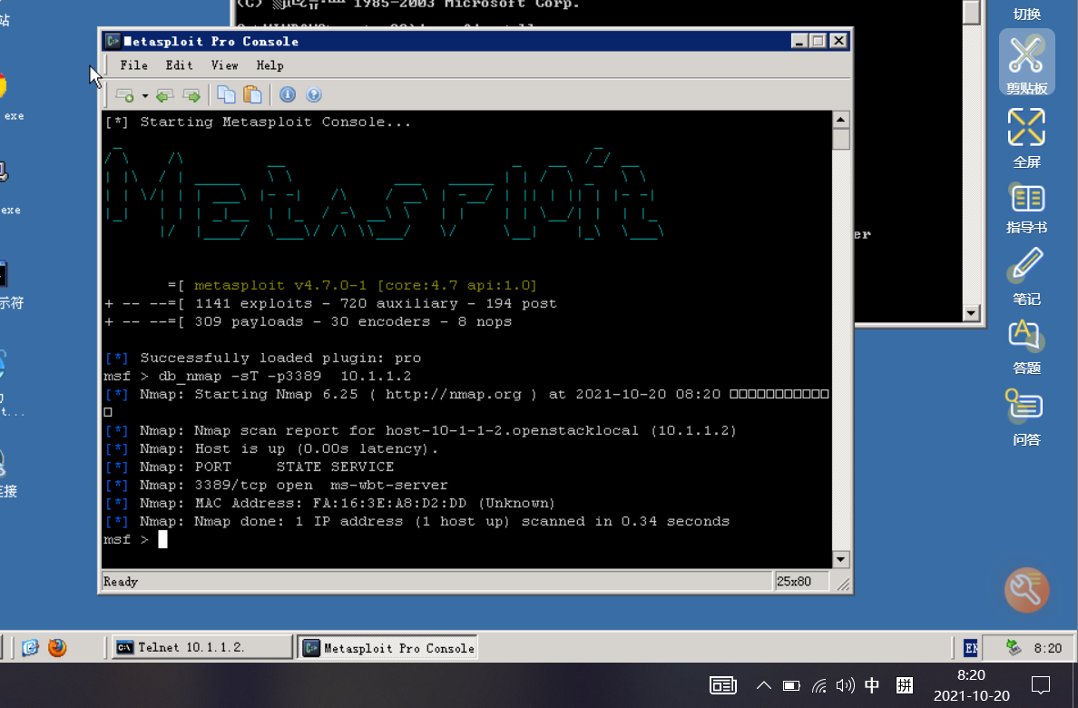This screenshot has width=1078, height=708.
Task: Click the console scrollbar up arrow
Action: (840, 119)
